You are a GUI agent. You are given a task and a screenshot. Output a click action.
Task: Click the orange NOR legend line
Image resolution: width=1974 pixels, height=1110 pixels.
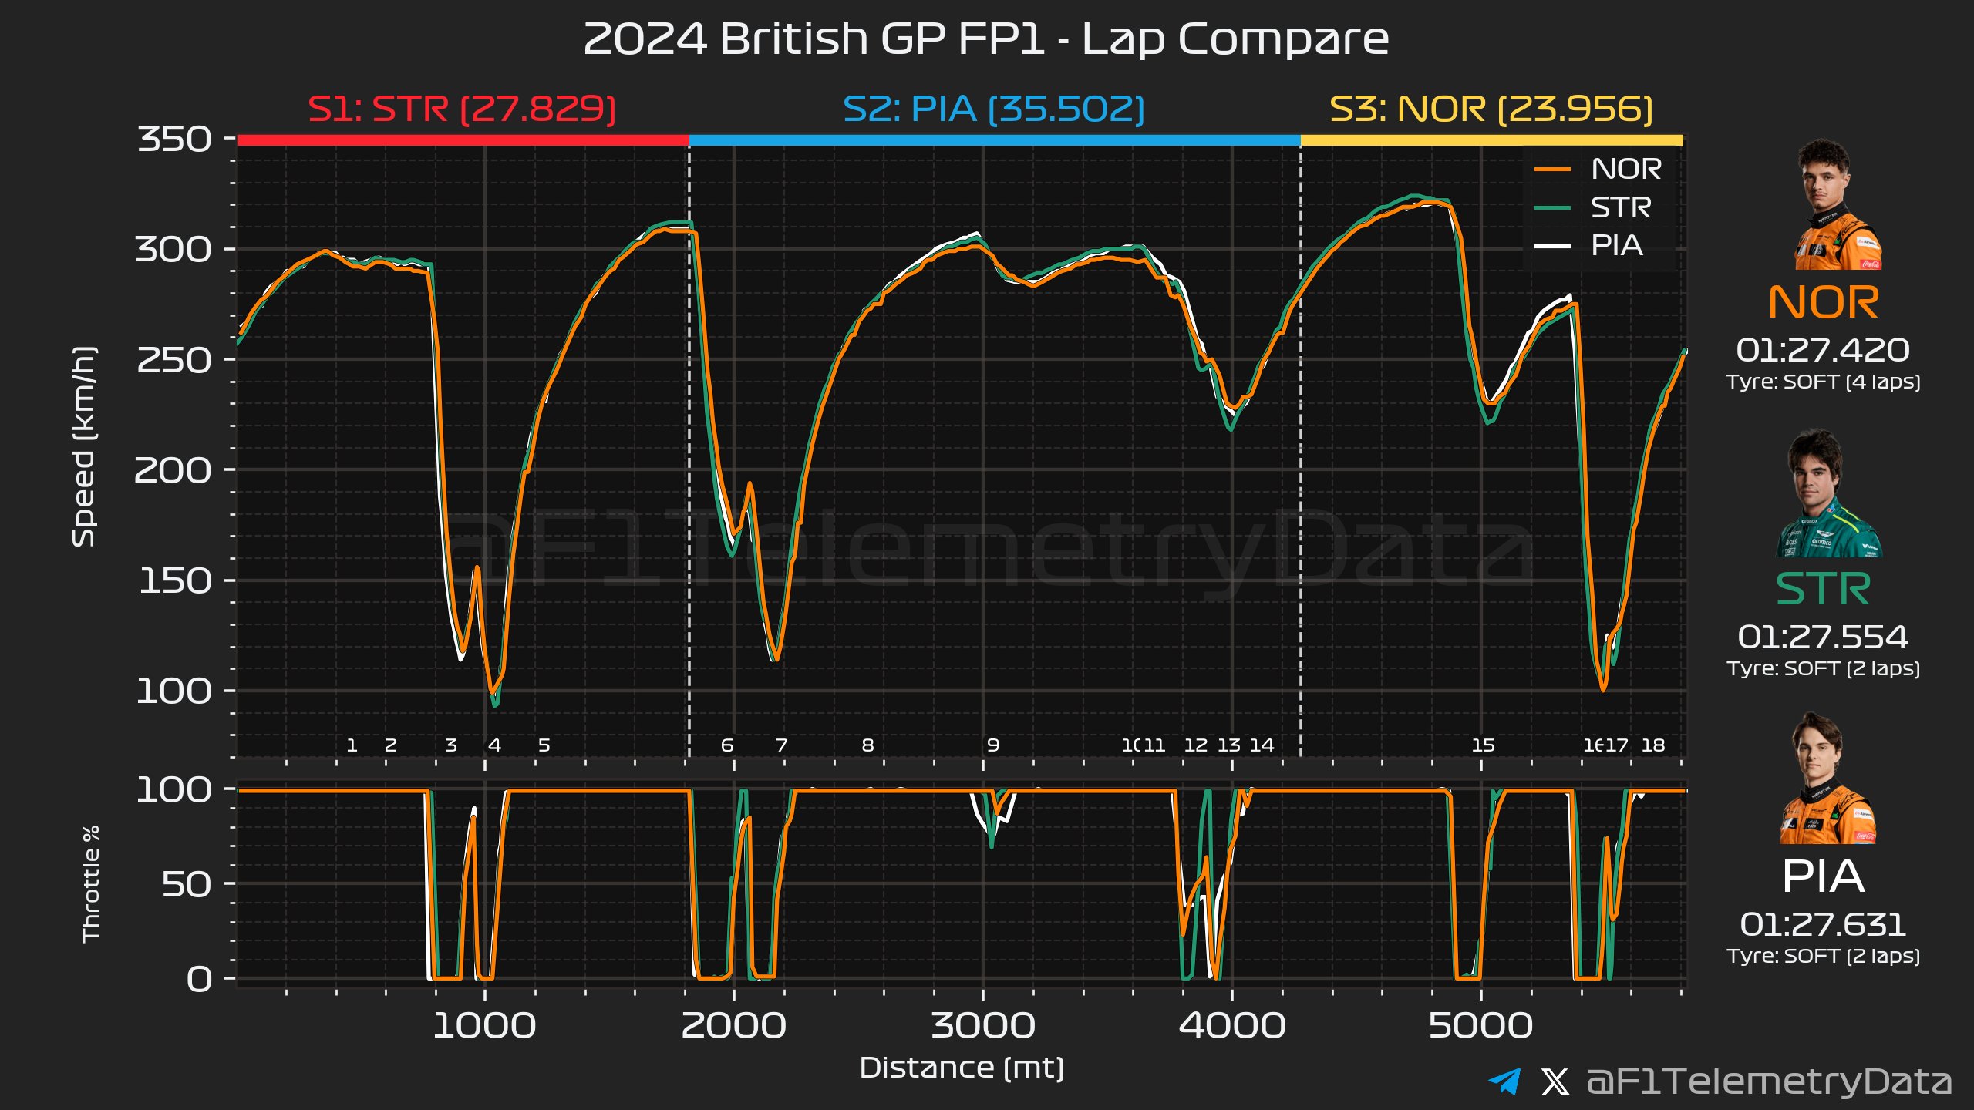pyautogui.click(x=1551, y=170)
